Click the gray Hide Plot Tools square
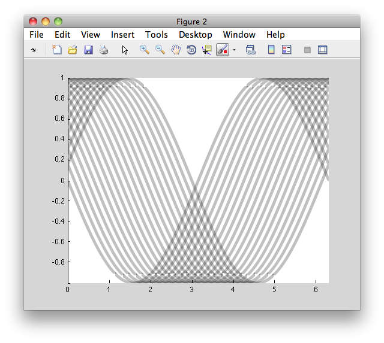Image resolution: width=384 pixels, height=343 pixels. 307,50
